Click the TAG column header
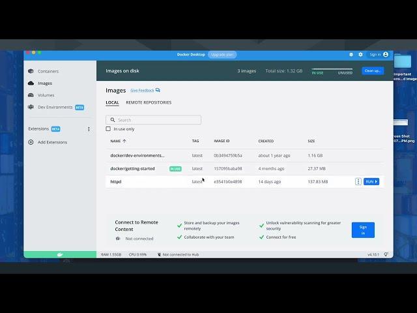Image resolution: width=417 pixels, height=313 pixels. point(195,141)
